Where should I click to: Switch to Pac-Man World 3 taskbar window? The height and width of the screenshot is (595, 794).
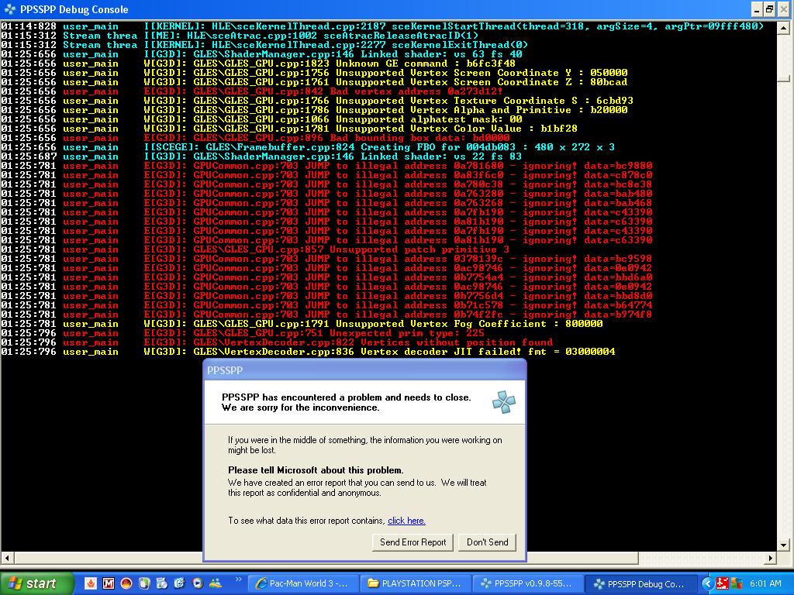coord(305,583)
